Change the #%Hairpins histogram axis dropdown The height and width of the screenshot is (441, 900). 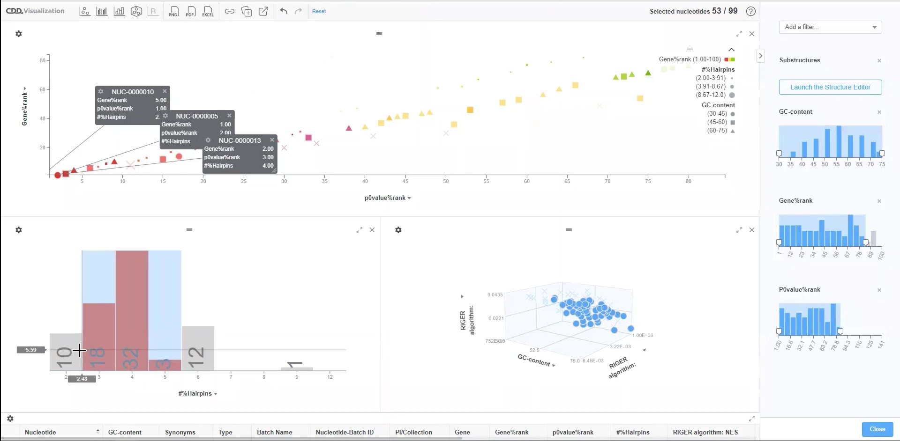198,394
